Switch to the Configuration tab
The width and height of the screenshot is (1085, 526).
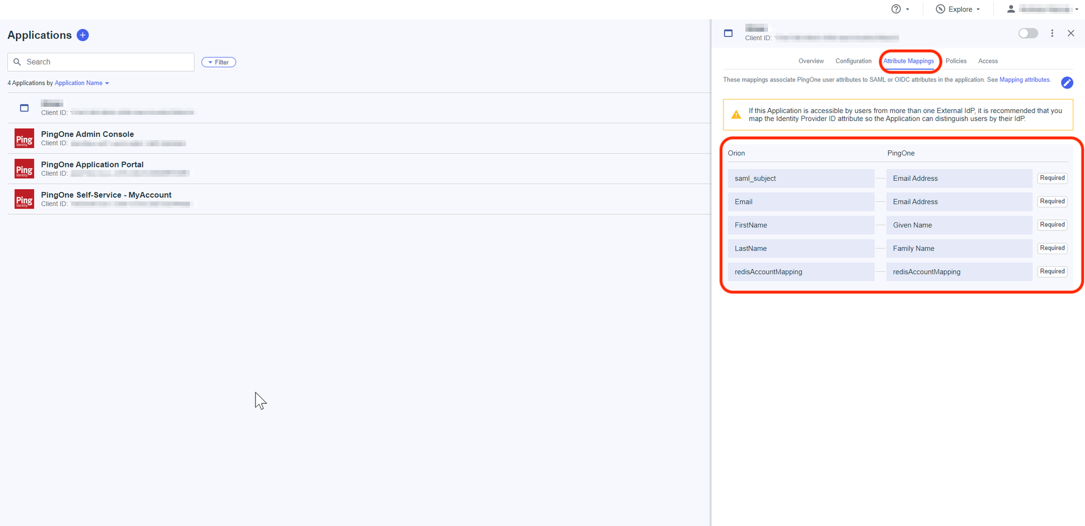point(853,61)
